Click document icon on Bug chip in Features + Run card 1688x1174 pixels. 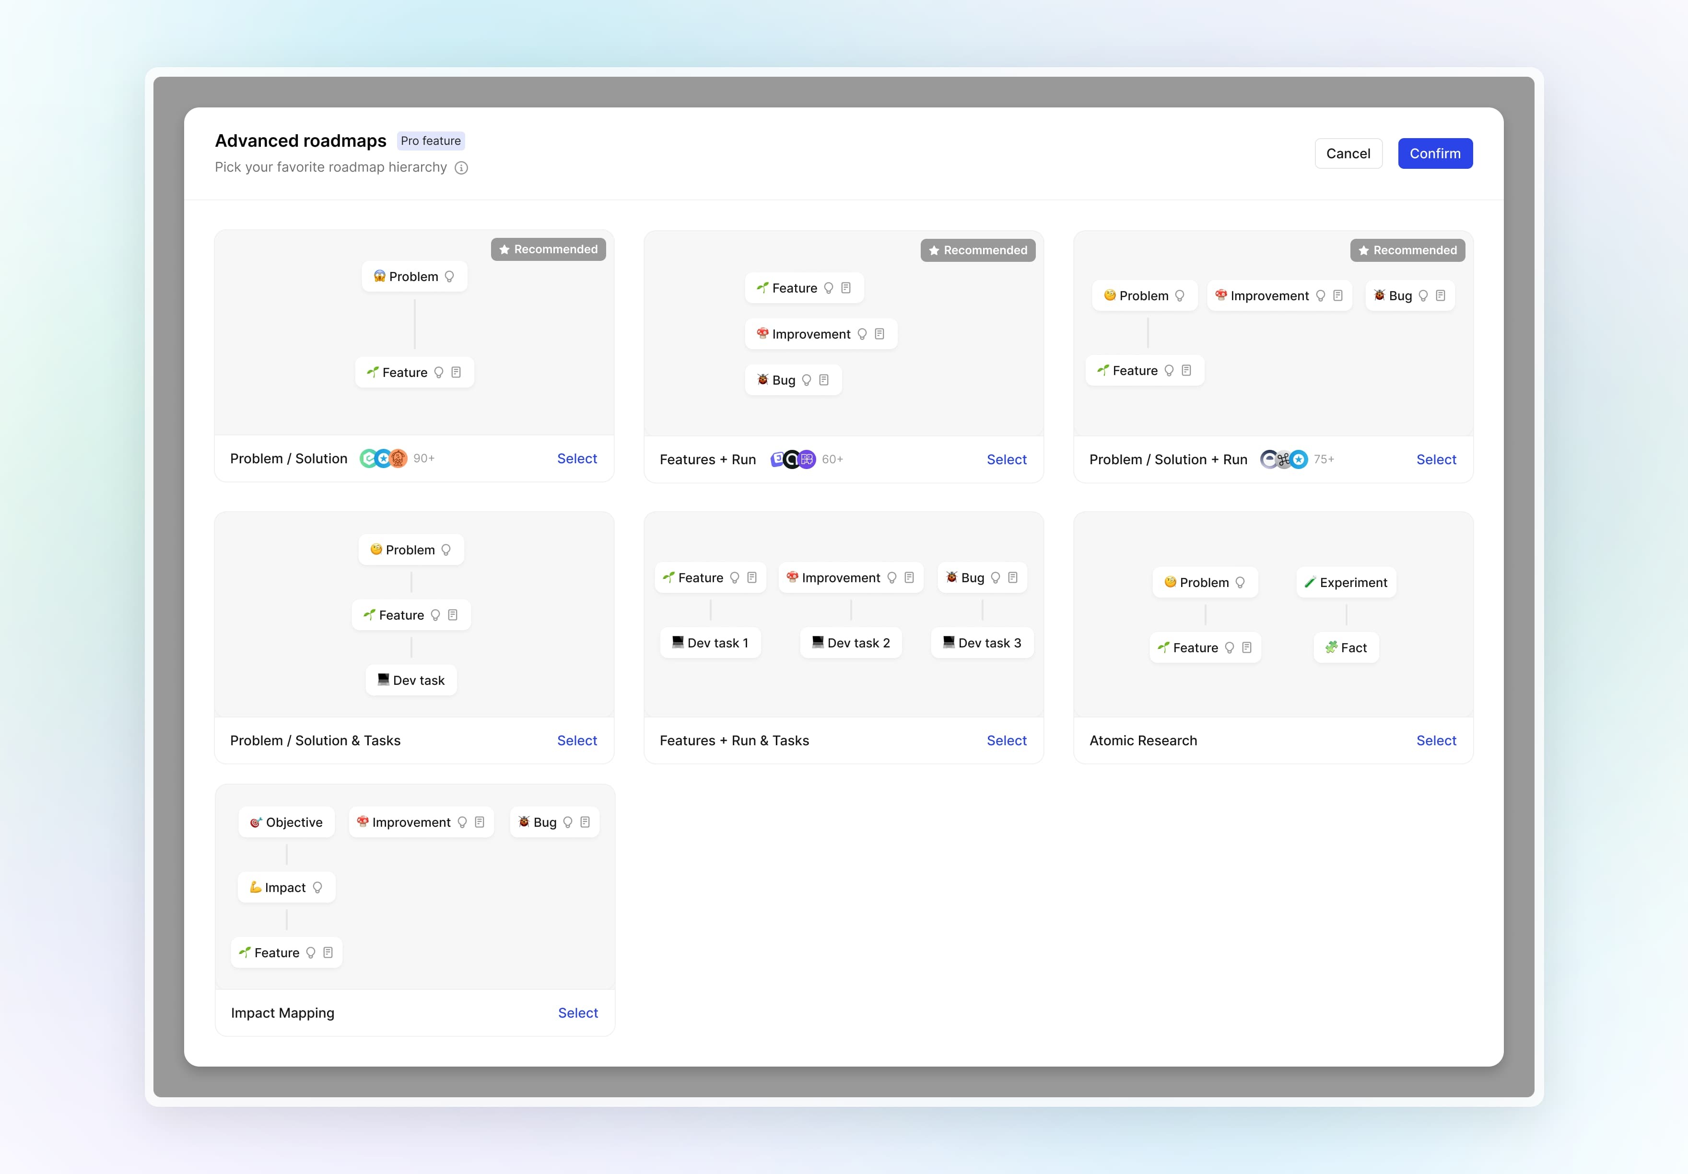click(x=823, y=380)
